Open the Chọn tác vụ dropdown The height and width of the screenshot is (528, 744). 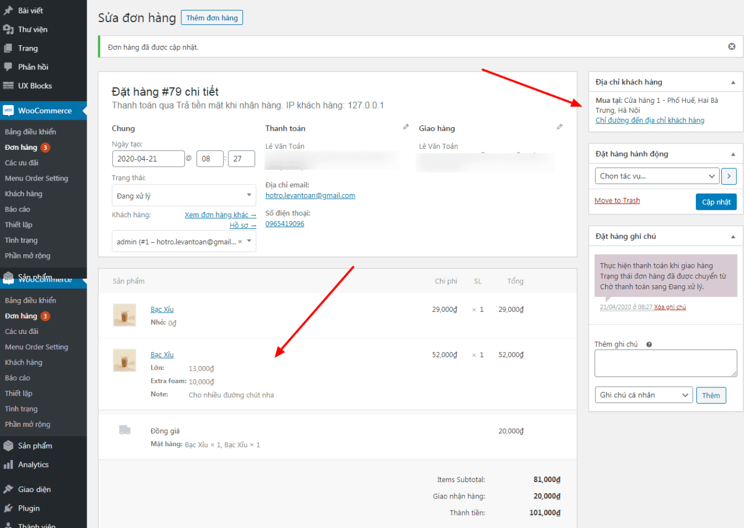657,175
